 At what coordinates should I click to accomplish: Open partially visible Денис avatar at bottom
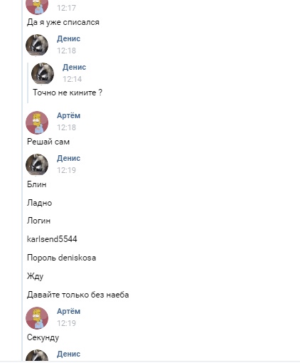point(37,355)
